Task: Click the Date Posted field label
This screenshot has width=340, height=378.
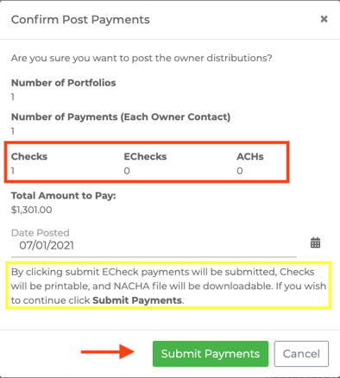Action: tap(41, 232)
